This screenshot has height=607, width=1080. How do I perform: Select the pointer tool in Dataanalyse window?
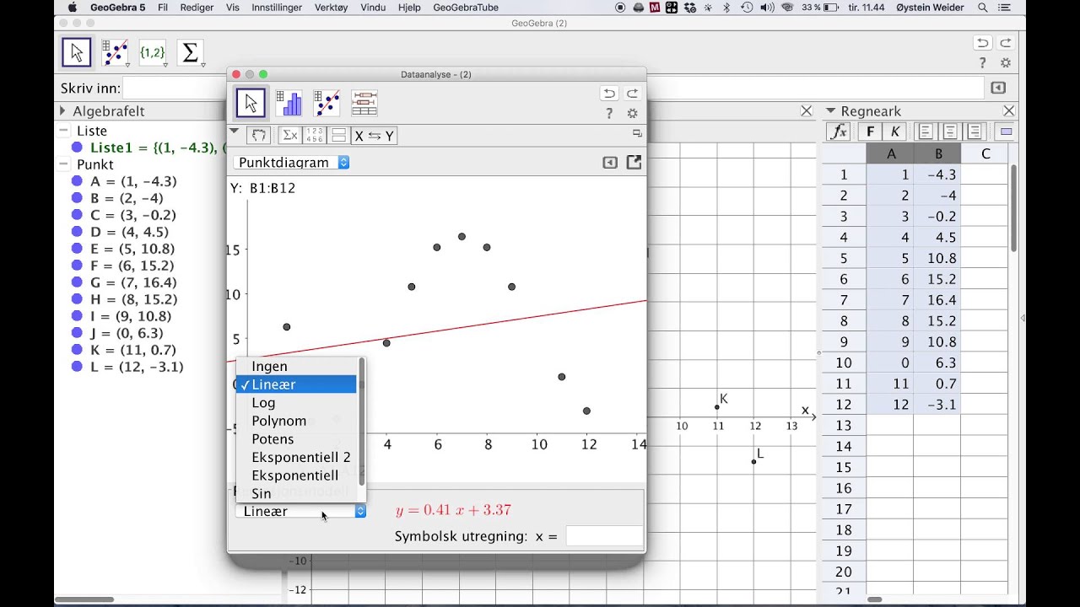tap(251, 103)
